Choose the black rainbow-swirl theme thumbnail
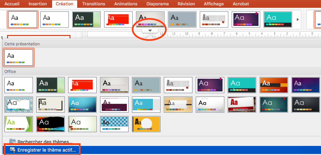The image size is (321, 155). [50, 124]
